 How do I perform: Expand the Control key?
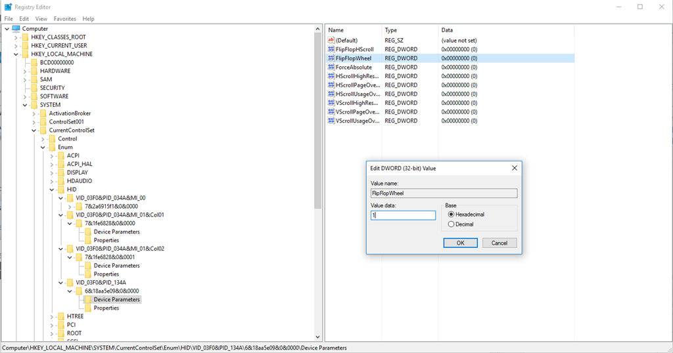click(x=43, y=139)
